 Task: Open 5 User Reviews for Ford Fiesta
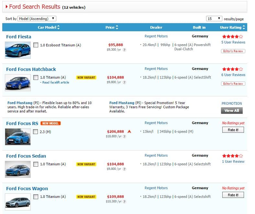(233, 42)
